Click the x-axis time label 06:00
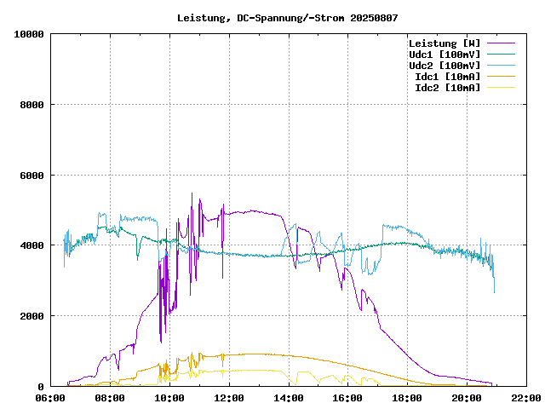The image size is (545, 409). 50,398
